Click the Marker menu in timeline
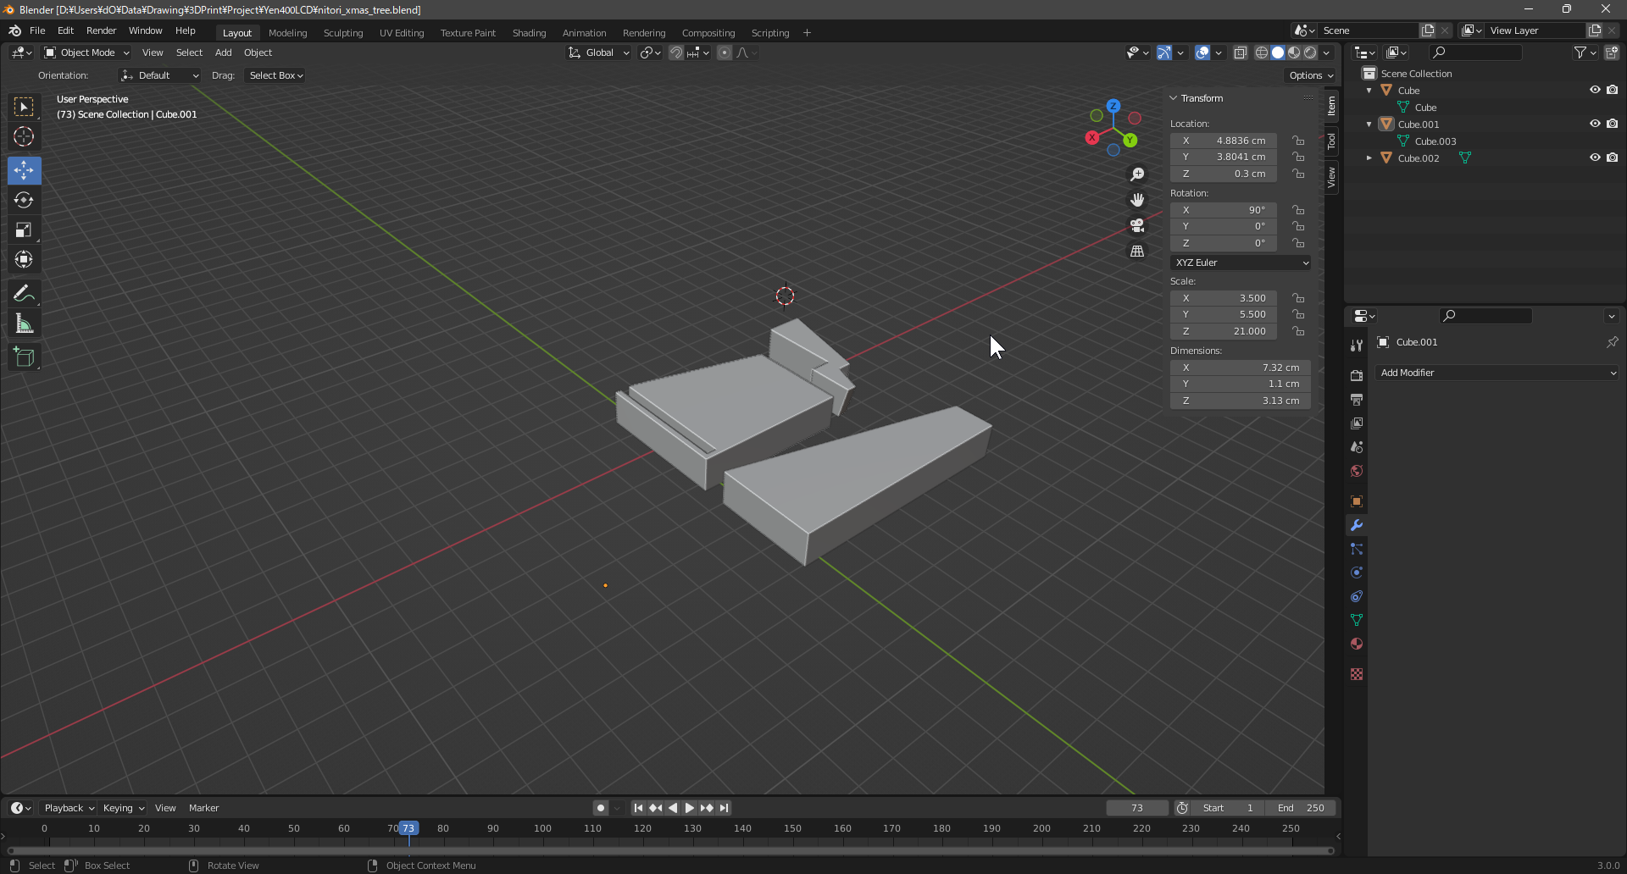1627x874 pixels. click(x=203, y=808)
